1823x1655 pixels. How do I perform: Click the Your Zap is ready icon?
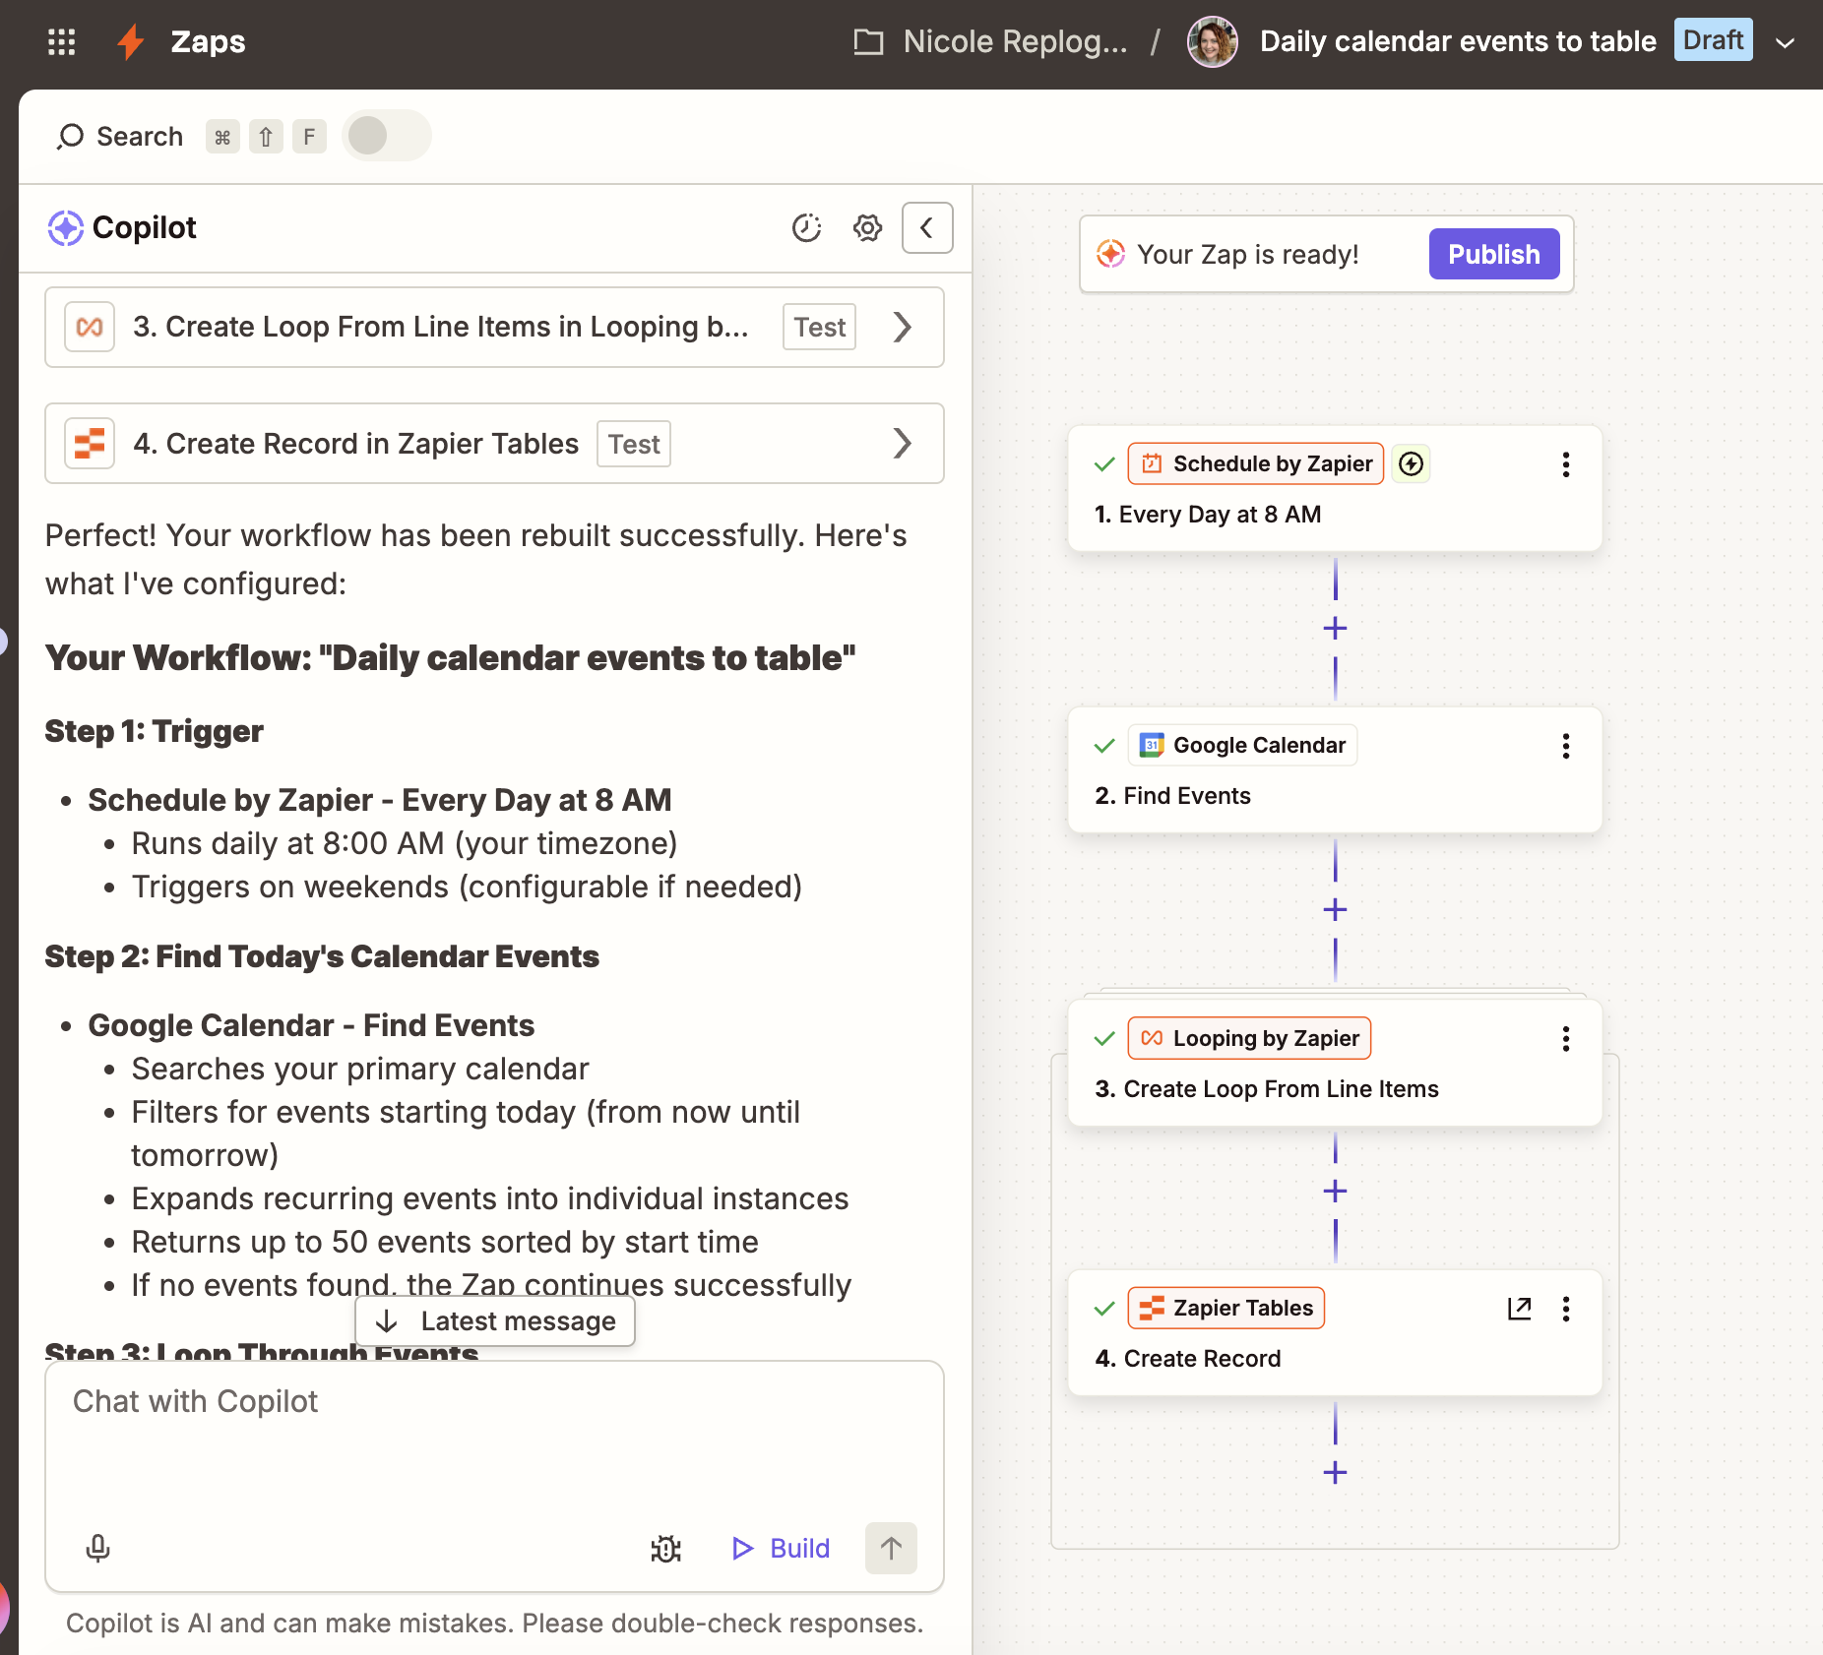[1110, 254]
